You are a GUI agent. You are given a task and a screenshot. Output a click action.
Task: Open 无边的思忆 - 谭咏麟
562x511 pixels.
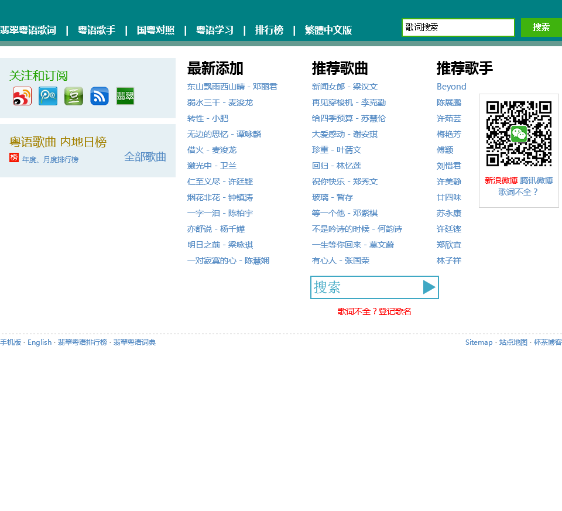point(224,134)
